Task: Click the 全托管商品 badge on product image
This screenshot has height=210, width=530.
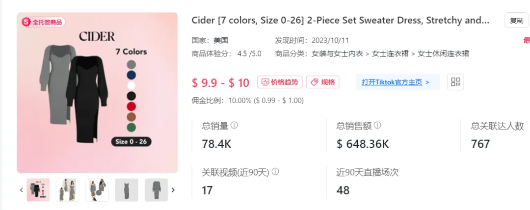Action: [43, 22]
